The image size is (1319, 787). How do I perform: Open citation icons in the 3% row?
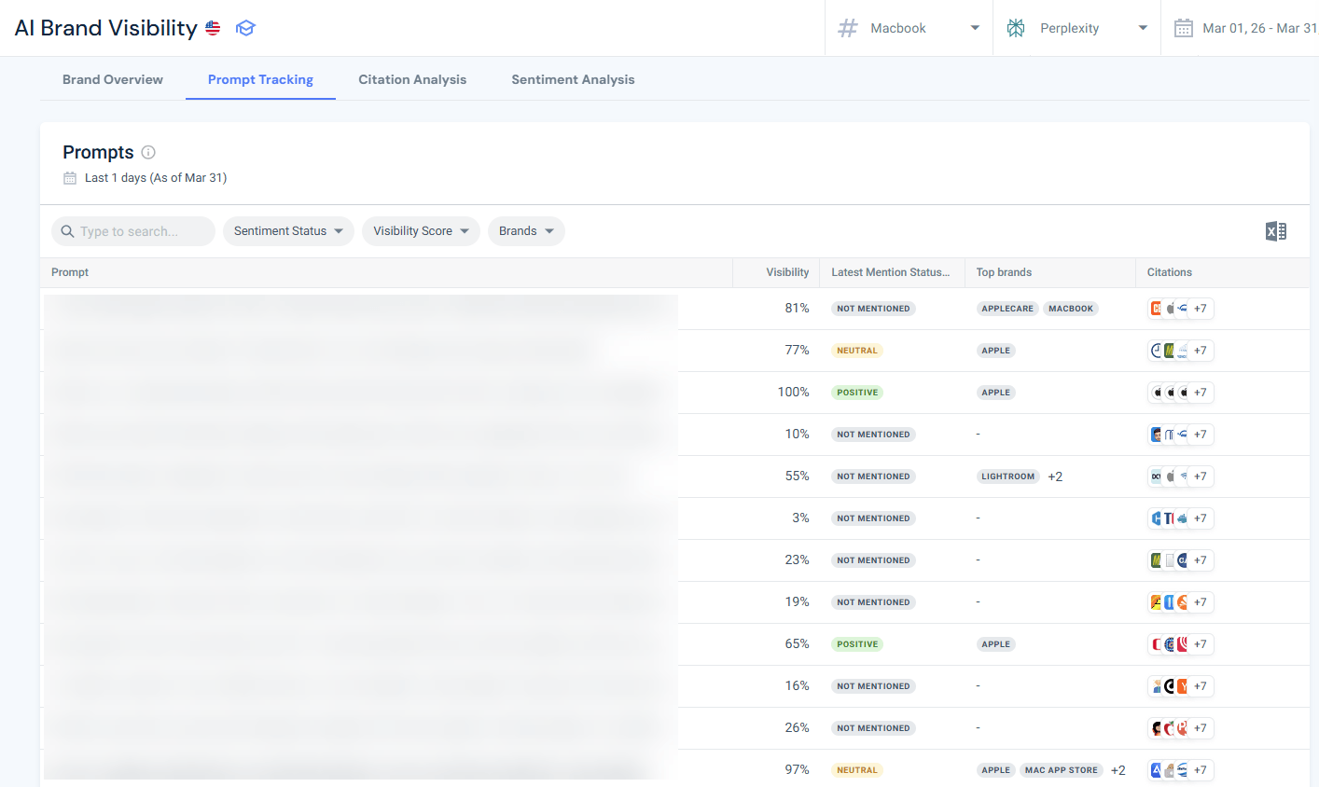(x=1181, y=518)
